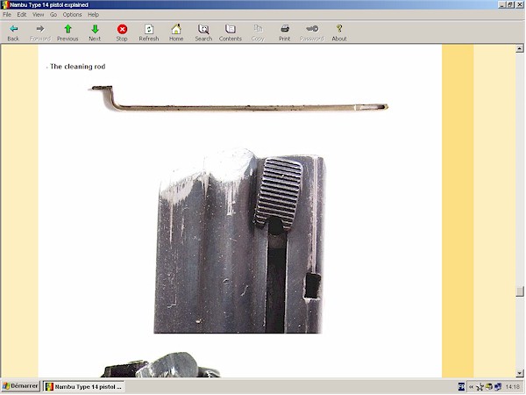
Task: Click the round yellow-green tray icon
Action: coord(489,387)
